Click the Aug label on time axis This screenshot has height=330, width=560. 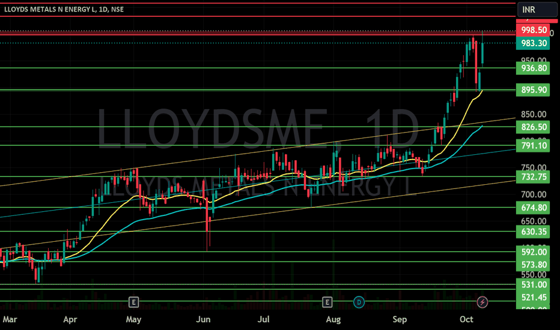pyautogui.click(x=333, y=319)
